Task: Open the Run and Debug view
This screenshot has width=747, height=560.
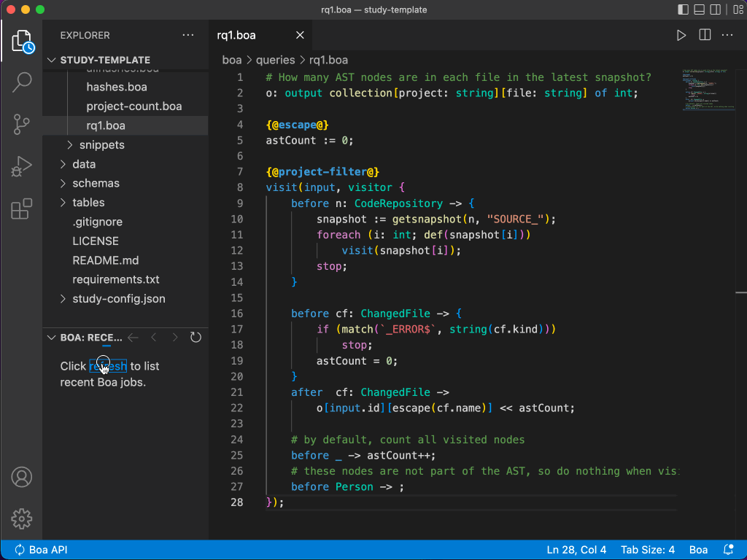Action: pos(22,167)
